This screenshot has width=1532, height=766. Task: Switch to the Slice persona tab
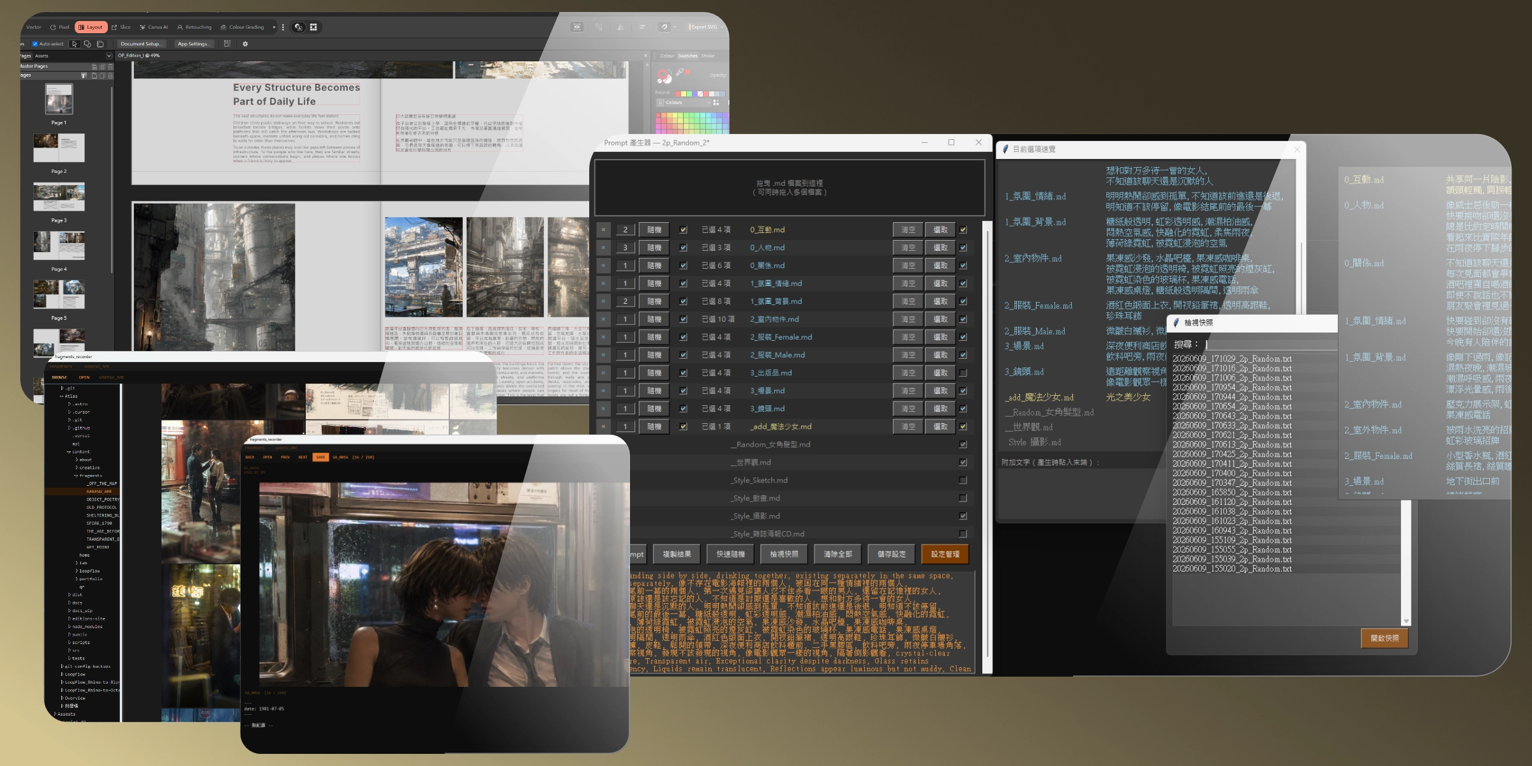[121, 27]
